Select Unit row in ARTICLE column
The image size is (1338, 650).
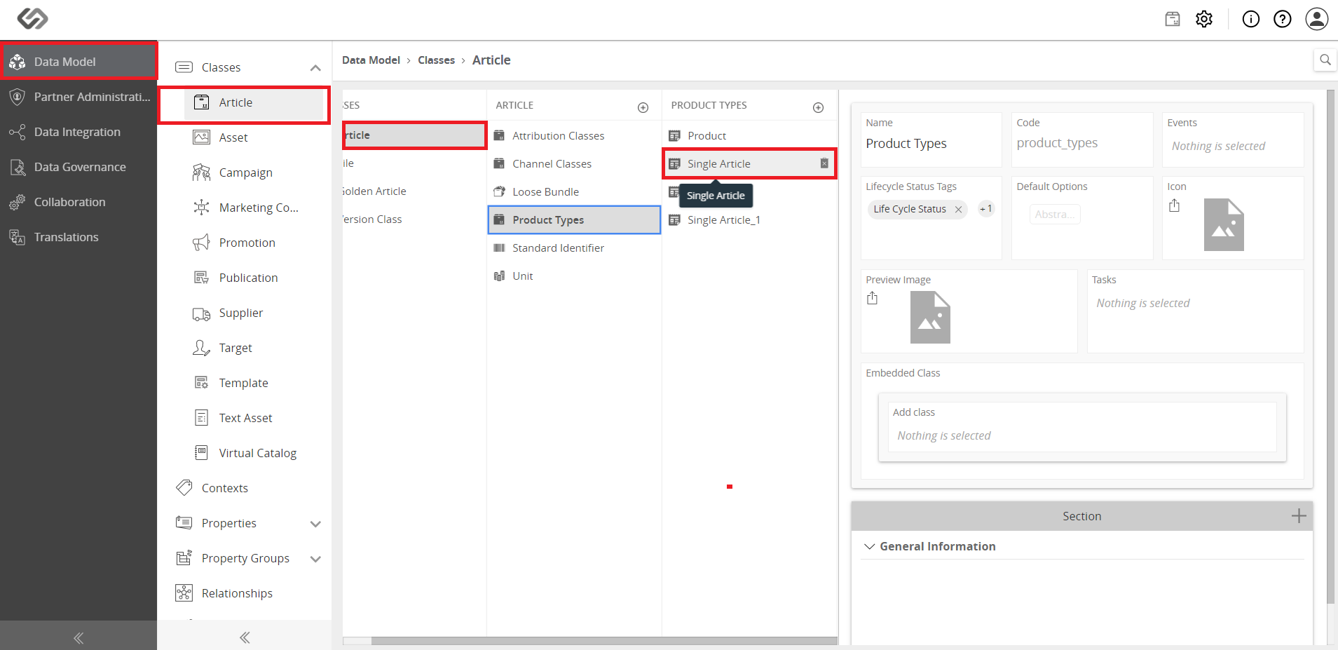pyautogui.click(x=574, y=276)
